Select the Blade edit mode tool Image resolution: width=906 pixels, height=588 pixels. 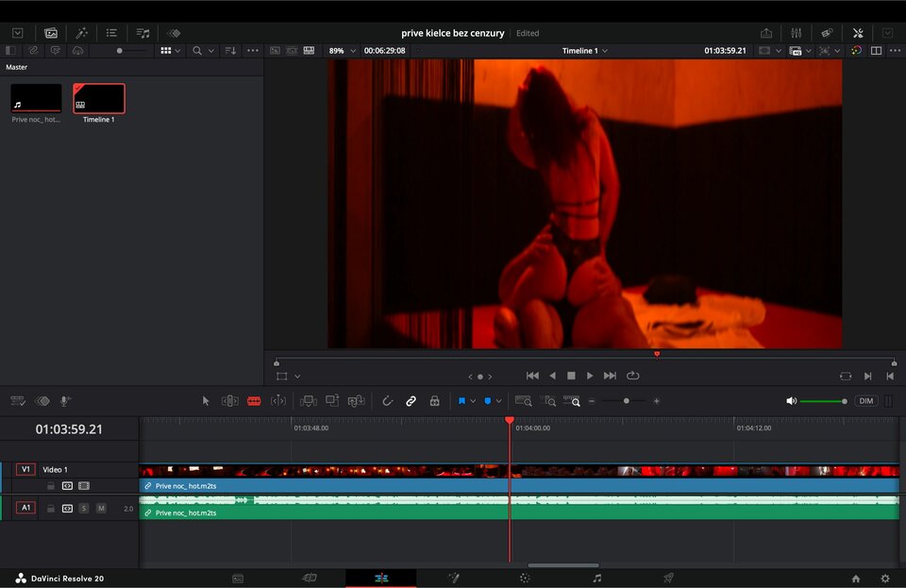(254, 401)
